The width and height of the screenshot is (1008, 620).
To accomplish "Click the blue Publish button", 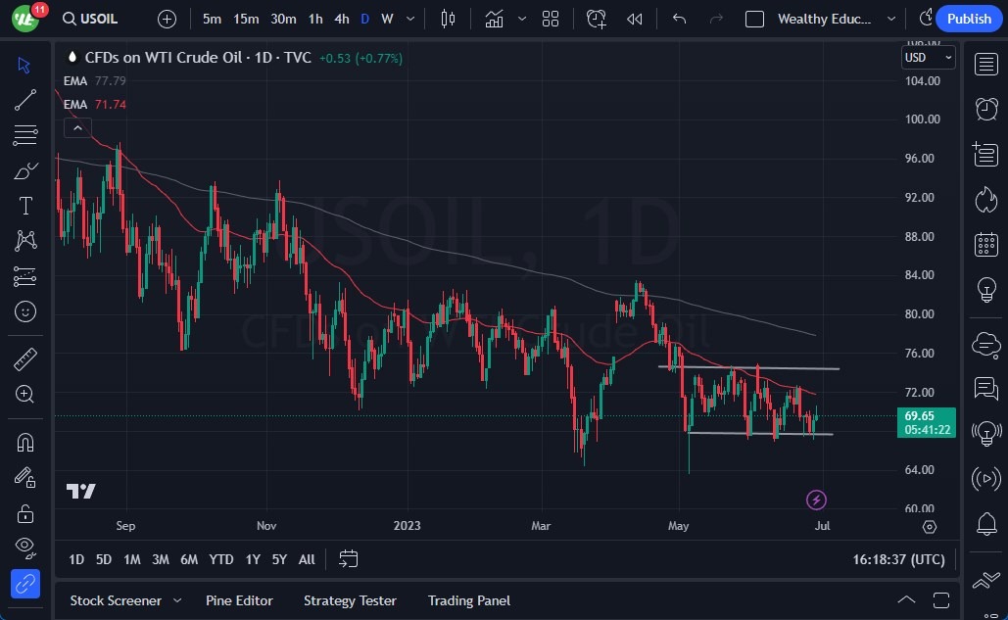I will click(x=969, y=19).
